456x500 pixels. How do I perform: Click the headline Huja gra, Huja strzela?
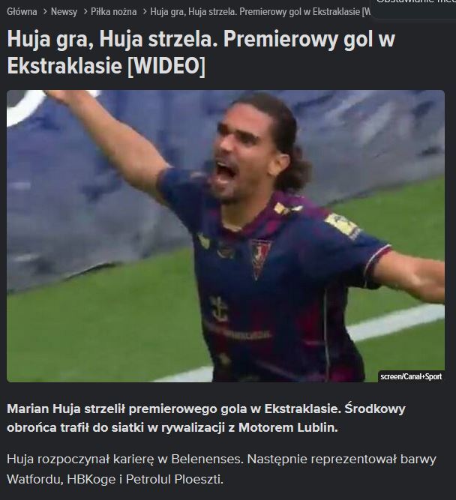[x=201, y=52]
